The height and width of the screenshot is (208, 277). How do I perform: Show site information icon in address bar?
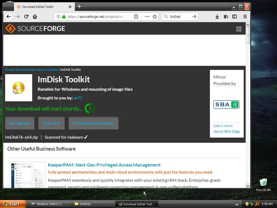(x=58, y=17)
